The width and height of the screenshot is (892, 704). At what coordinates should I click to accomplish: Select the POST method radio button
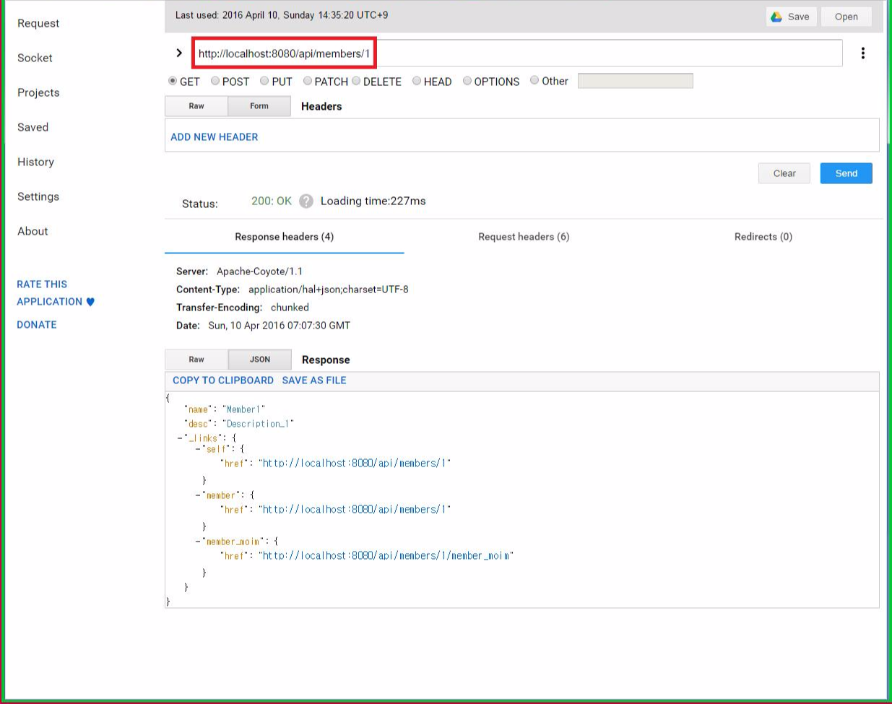215,81
